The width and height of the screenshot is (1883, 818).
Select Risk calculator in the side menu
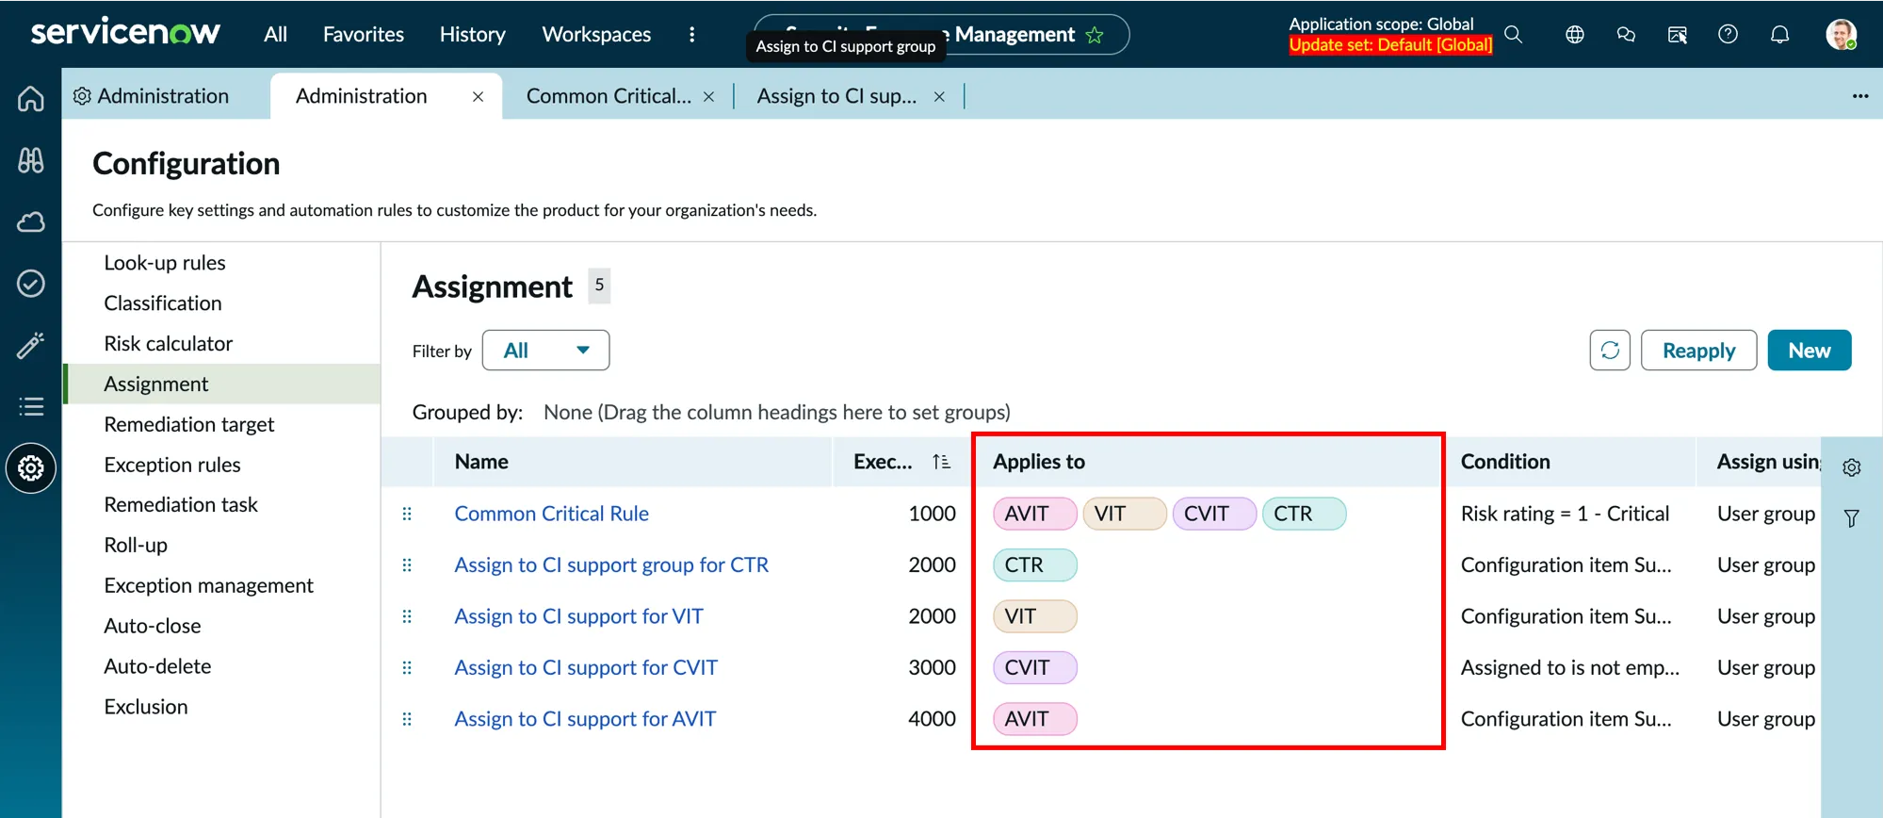coord(168,344)
